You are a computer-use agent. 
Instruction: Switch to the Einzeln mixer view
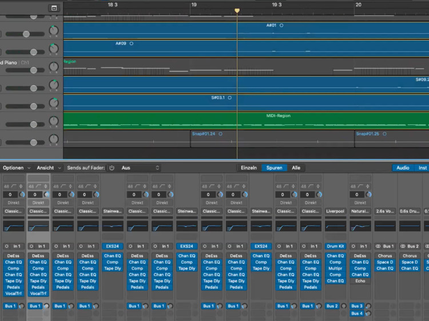pos(248,168)
